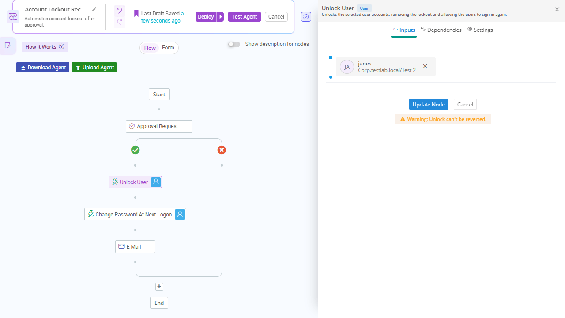The width and height of the screenshot is (565, 318).
Task: Open the Inputs tab
Action: pos(404,30)
